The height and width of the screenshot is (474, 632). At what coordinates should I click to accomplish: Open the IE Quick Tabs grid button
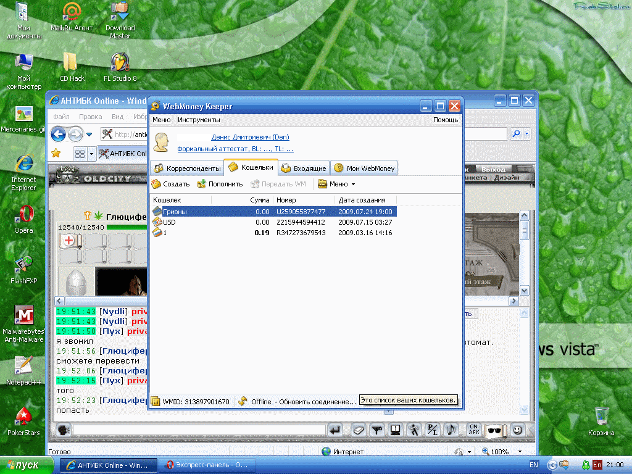(80, 154)
